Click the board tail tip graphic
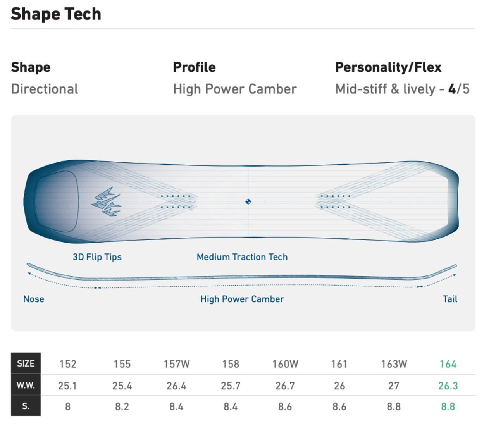 tap(451, 201)
